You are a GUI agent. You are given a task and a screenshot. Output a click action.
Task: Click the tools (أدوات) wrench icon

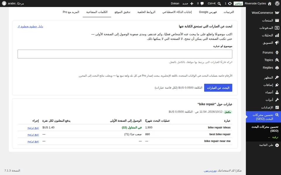click(277, 100)
